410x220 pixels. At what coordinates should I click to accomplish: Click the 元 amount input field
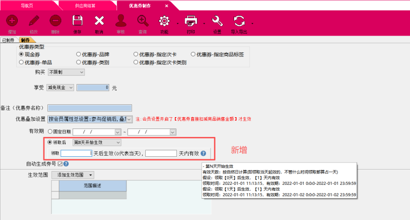click(x=93, y=88)
